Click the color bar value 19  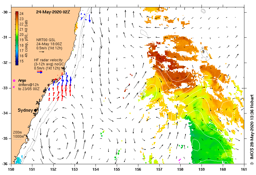22,40
